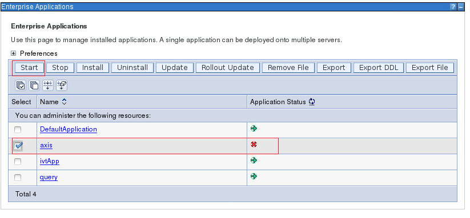Viewport: 470px width, 218px height.
Task: Click the Deselect All items icon
Action: (x=34, y=86)
